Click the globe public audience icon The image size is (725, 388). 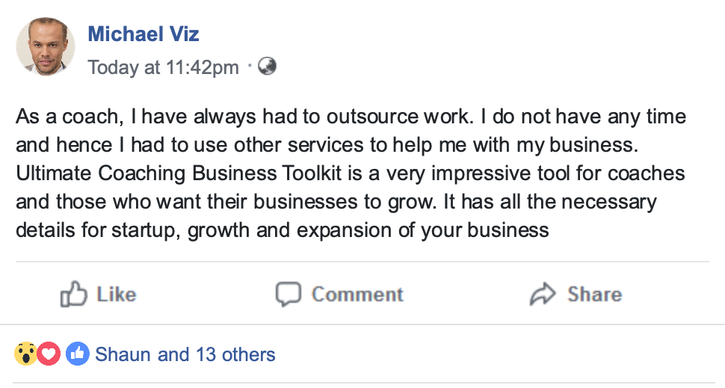(x=267, y=67)
